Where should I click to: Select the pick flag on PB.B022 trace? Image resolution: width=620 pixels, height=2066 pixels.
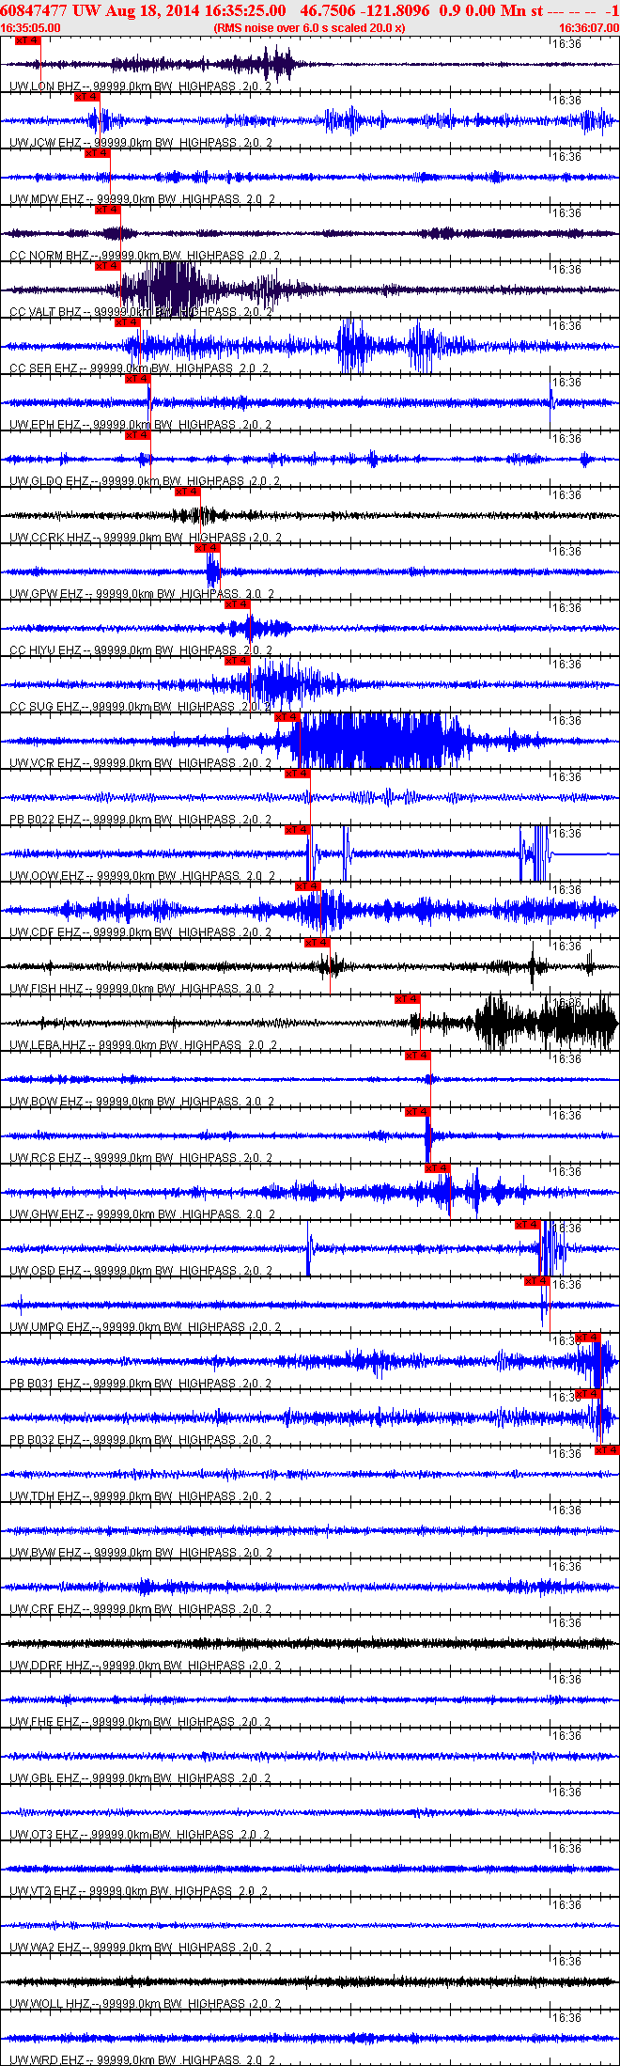coord(297,774)
